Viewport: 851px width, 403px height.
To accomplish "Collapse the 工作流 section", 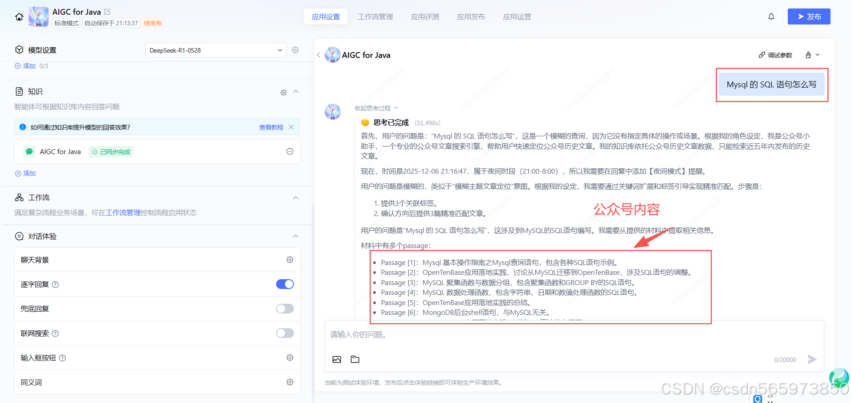I will tap(295, 197).
